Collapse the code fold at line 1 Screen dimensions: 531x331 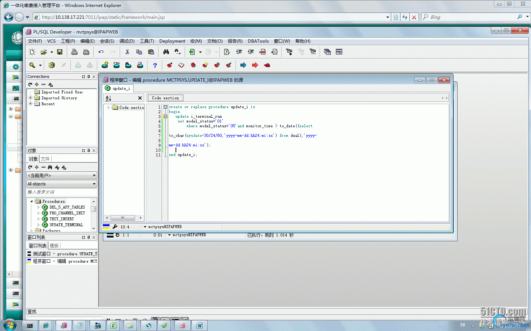click(x=165, y=107)
